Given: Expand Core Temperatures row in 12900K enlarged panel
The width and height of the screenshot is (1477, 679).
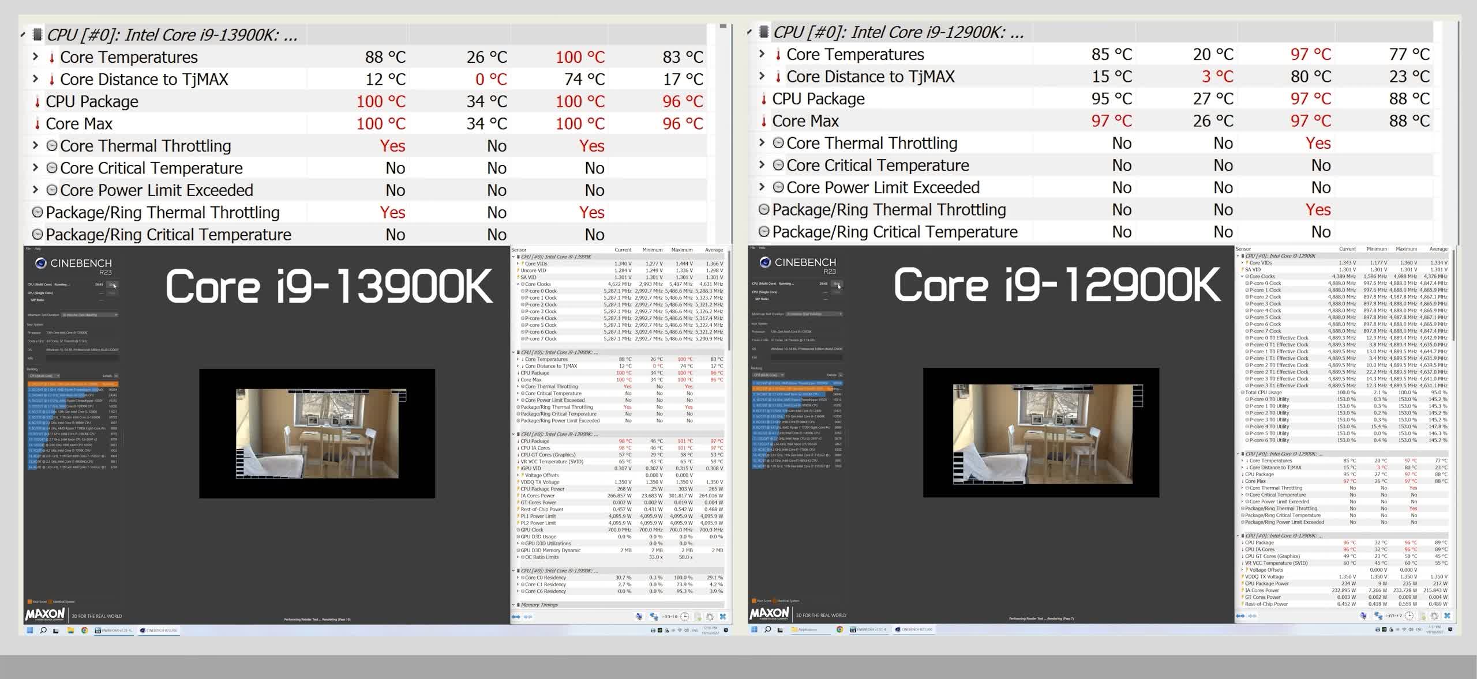Looking at the screenshot, I should [762, 54].
